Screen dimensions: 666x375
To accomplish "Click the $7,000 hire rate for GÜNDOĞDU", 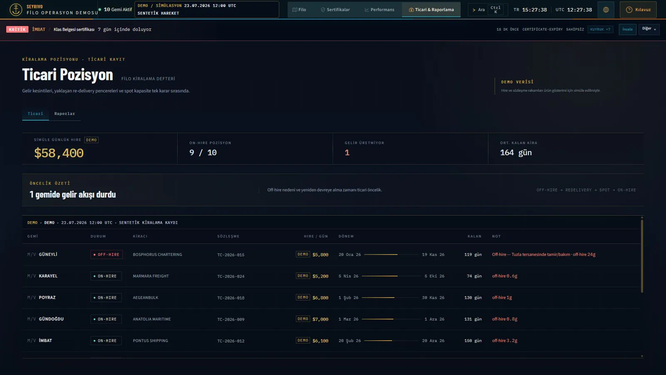I will click(x=320, y=319).
